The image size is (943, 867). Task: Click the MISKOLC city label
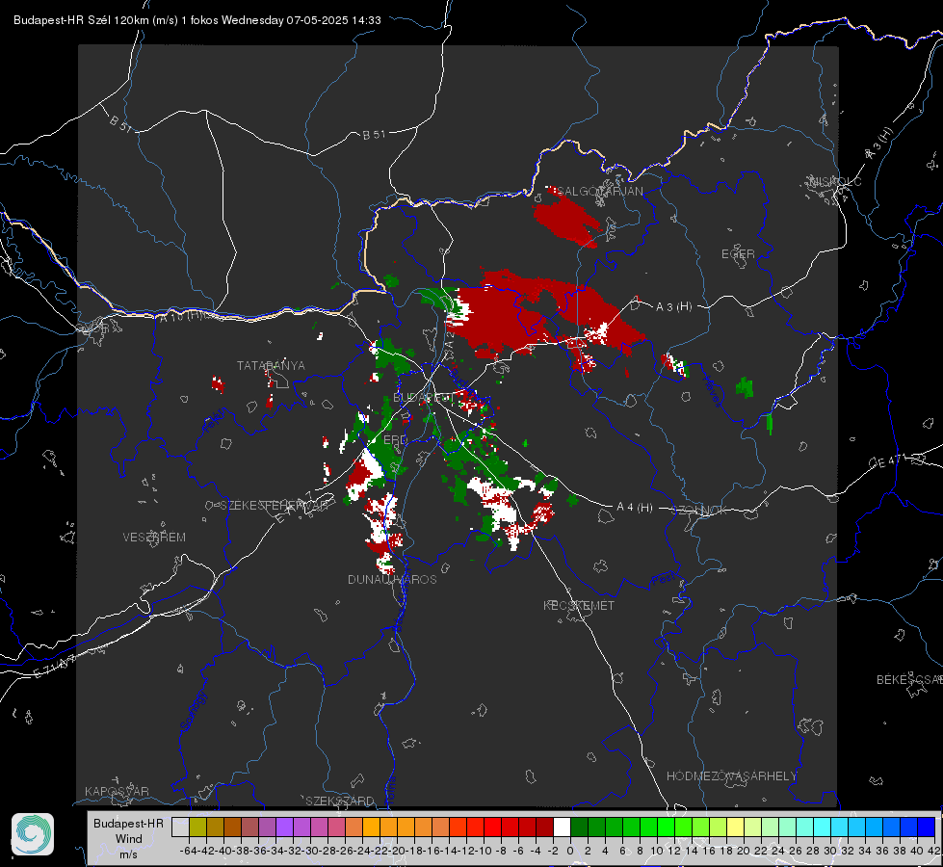pyautogui.click(x=835, y=182)
